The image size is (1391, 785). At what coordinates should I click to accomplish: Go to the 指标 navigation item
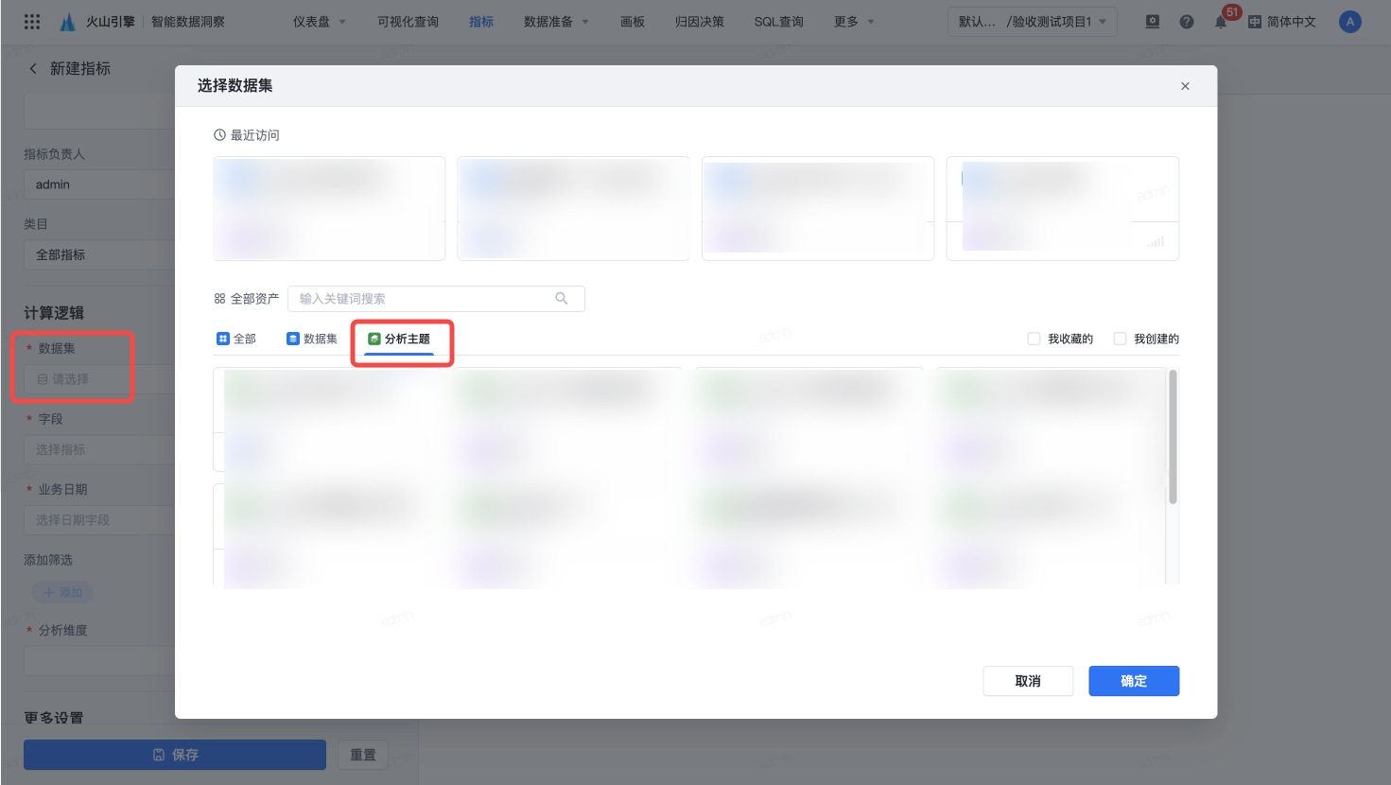[x=481, y=22]
